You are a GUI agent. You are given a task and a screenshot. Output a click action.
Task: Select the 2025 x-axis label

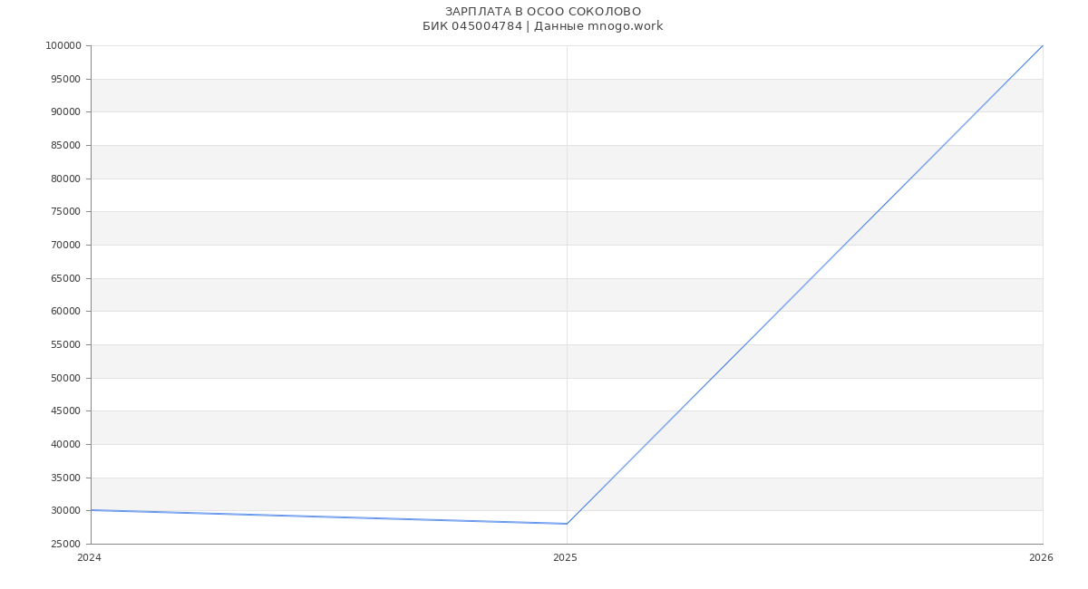click(565, 558)
